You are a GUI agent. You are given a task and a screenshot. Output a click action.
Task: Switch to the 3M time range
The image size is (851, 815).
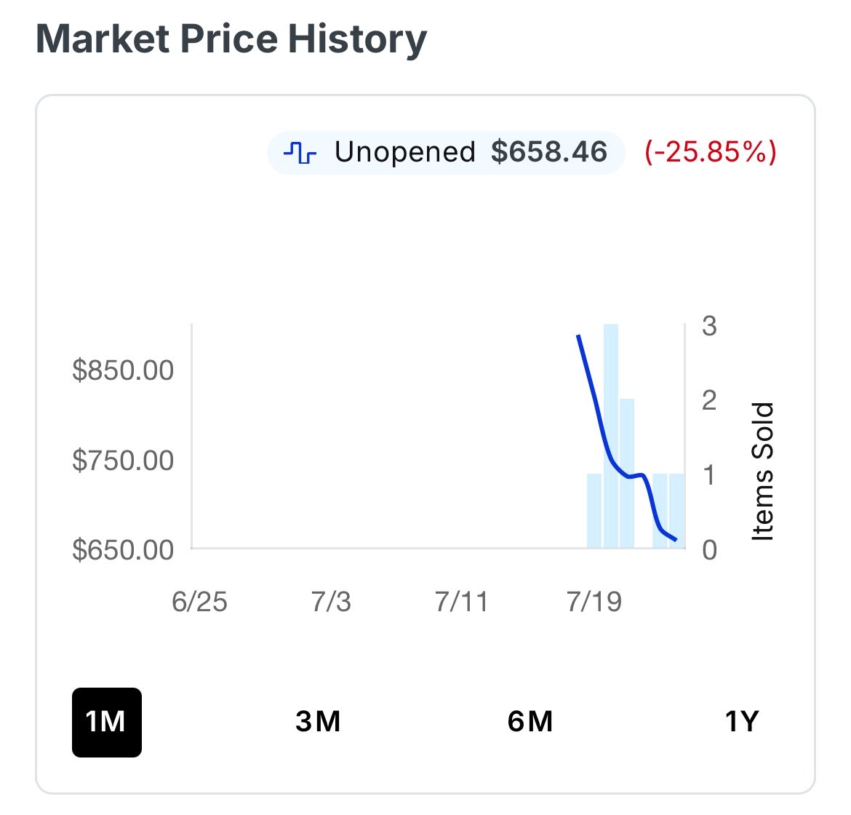(x=318, y=722)
